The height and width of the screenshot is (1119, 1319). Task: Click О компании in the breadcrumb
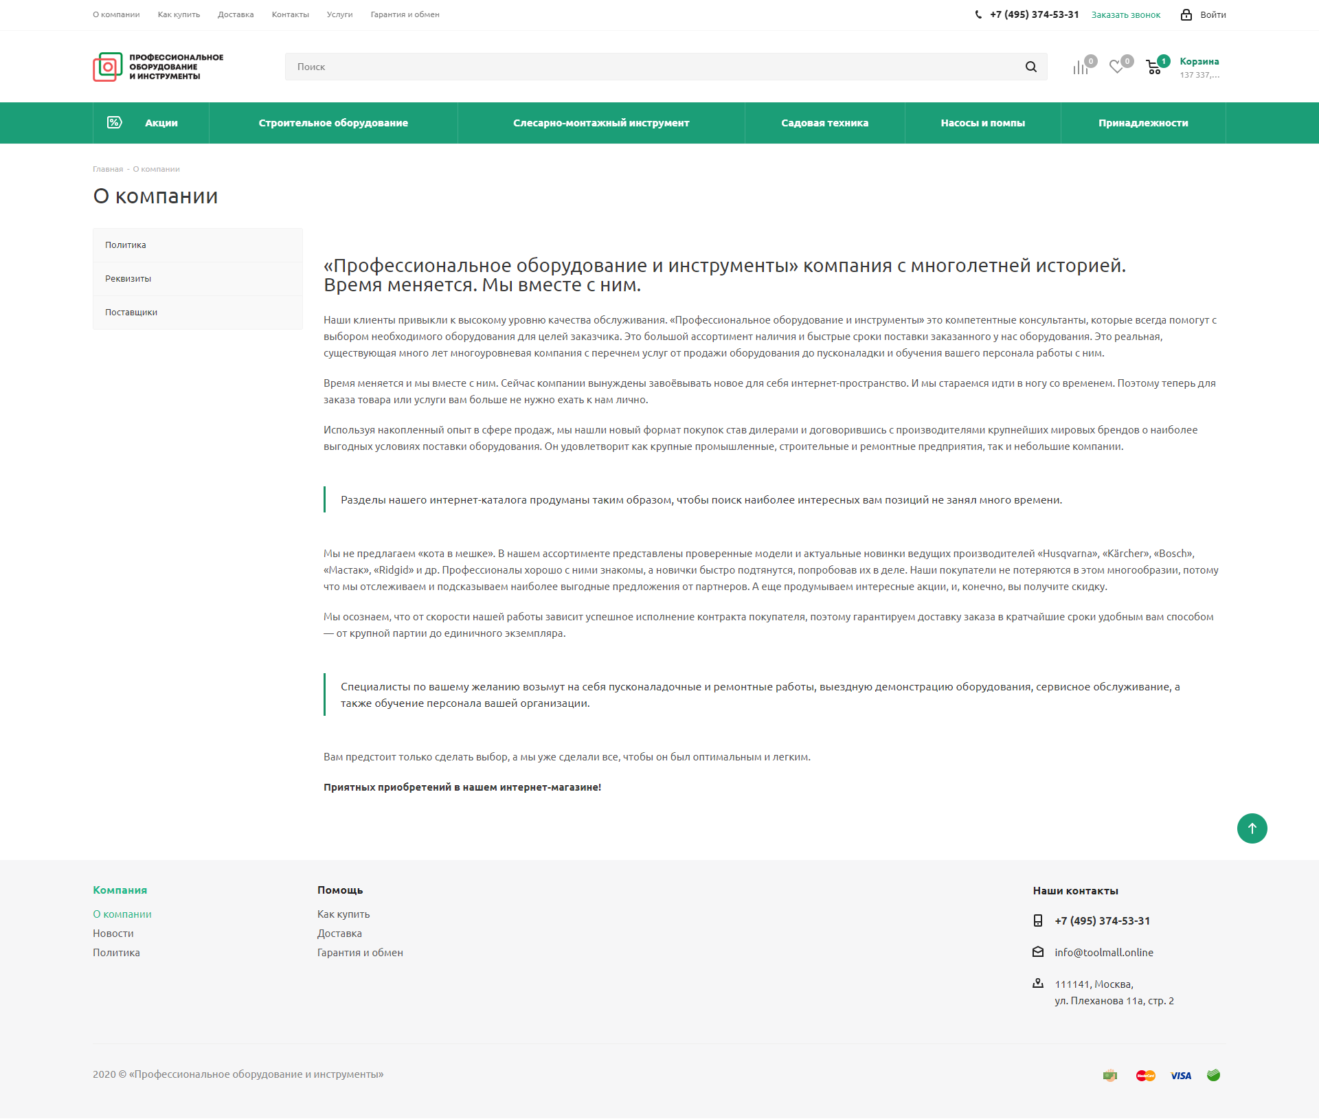(156, 169)
